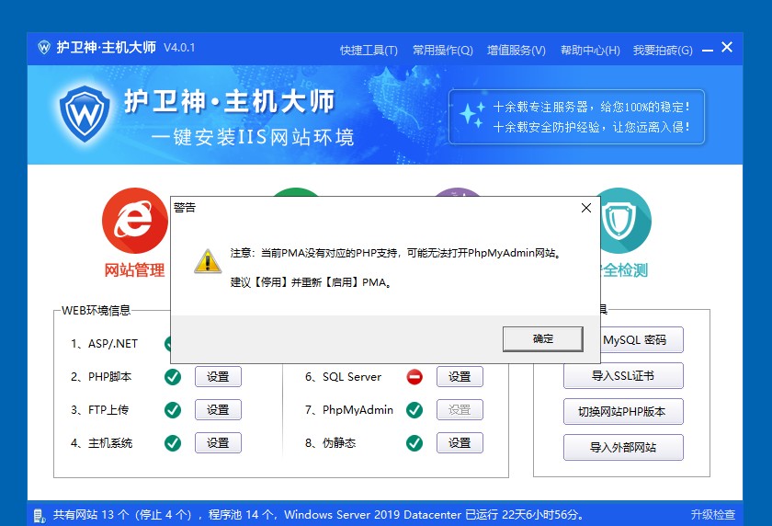Open the 帮助中心(H) menu

point(589,51)
